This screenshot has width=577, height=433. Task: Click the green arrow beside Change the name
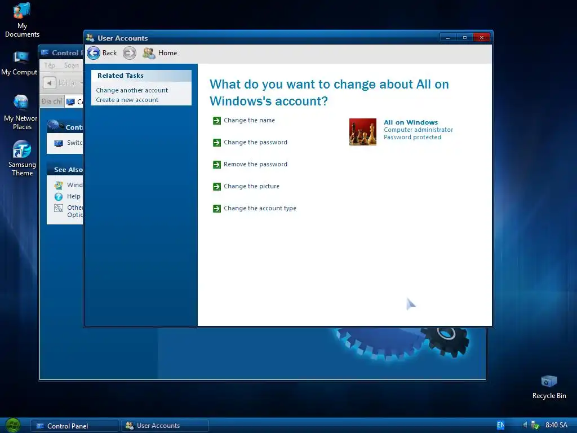(217, 121)
